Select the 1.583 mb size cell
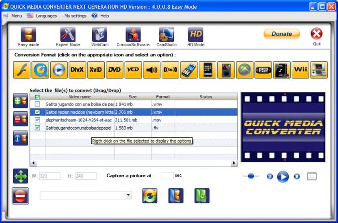Screen dimensions: 338x223 pos(133,128)
